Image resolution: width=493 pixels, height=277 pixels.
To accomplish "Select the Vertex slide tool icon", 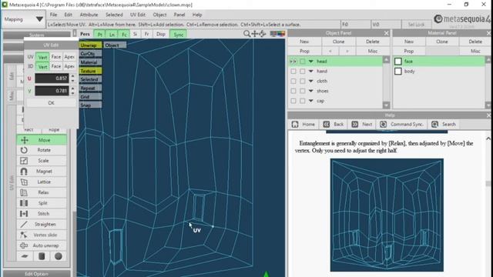I will click(x=24, y=235).
